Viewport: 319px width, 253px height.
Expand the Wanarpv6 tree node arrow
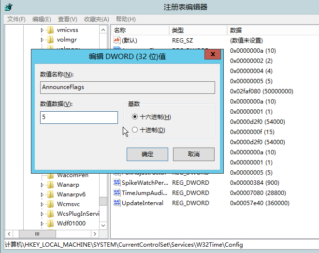click(42, 194)
